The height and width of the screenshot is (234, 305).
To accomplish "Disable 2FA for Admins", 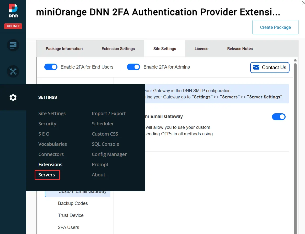I will (x=133, y=67).
